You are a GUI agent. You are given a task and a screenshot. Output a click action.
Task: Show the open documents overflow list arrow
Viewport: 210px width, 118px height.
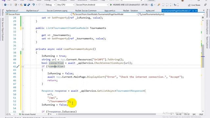coord(203,10)
